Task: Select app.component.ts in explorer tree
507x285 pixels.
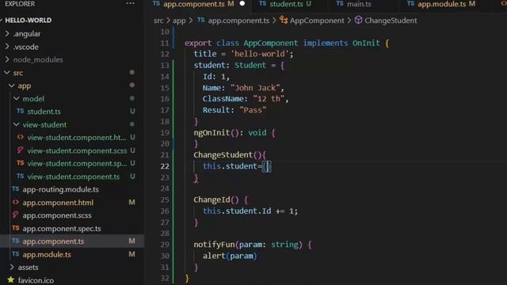Action: 53,241
